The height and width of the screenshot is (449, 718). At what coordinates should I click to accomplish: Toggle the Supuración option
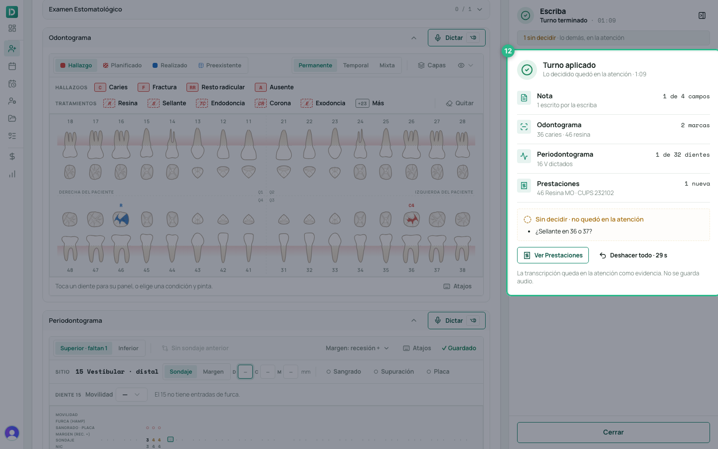394,372
